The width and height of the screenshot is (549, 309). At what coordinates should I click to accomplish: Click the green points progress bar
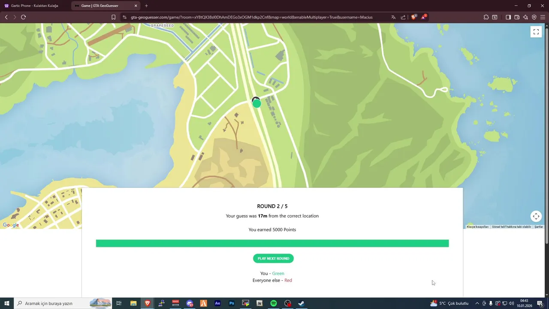(272, 243)
